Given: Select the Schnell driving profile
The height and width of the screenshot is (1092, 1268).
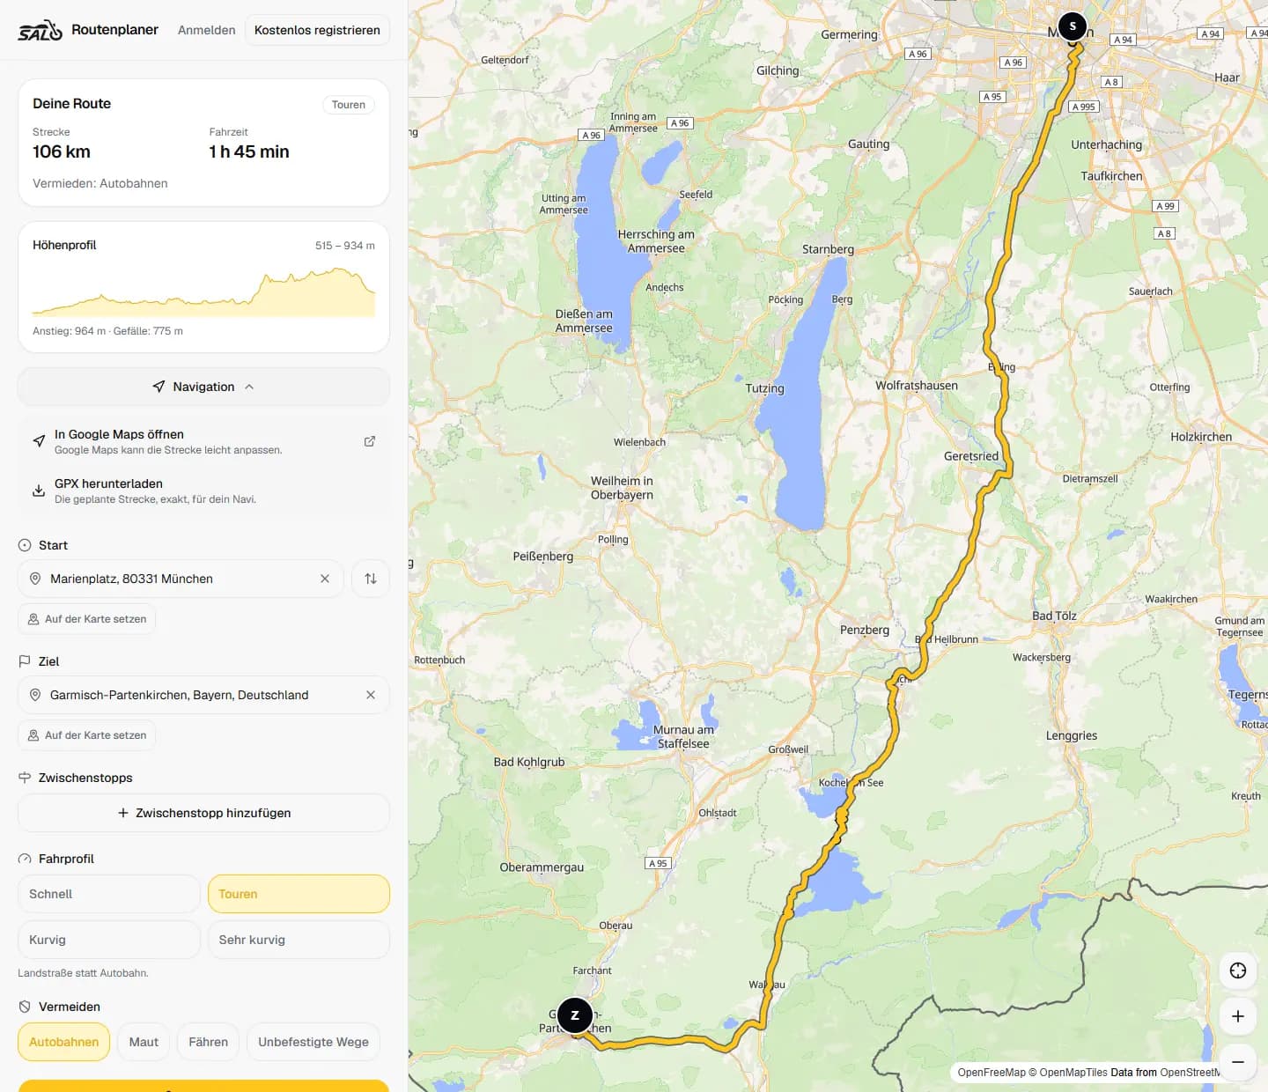Looking at the screenshot, I should pos(109,894).
